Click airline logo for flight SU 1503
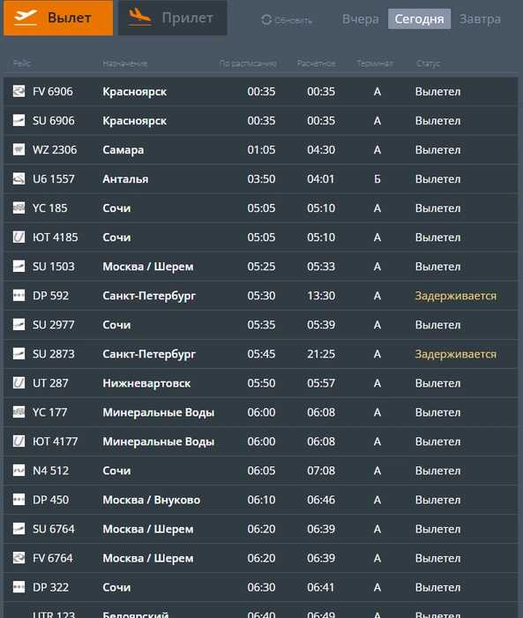 click(19, 266)
